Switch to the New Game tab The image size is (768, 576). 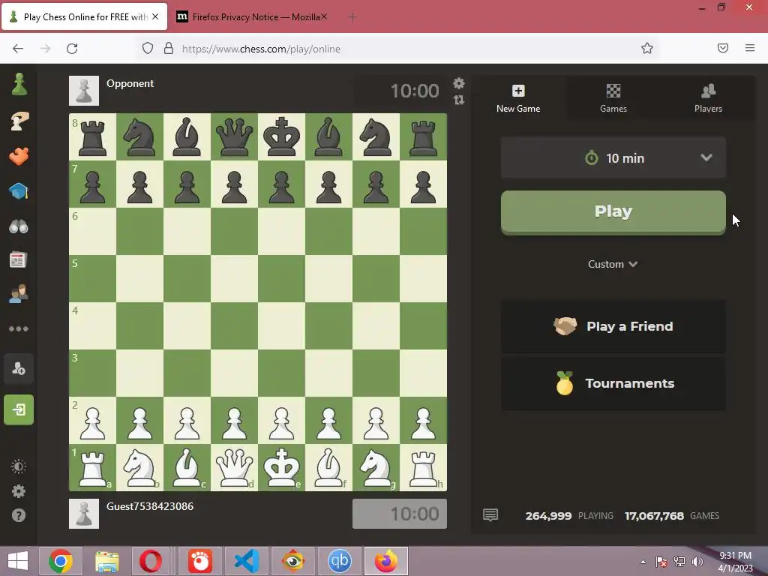coord(518,98)
